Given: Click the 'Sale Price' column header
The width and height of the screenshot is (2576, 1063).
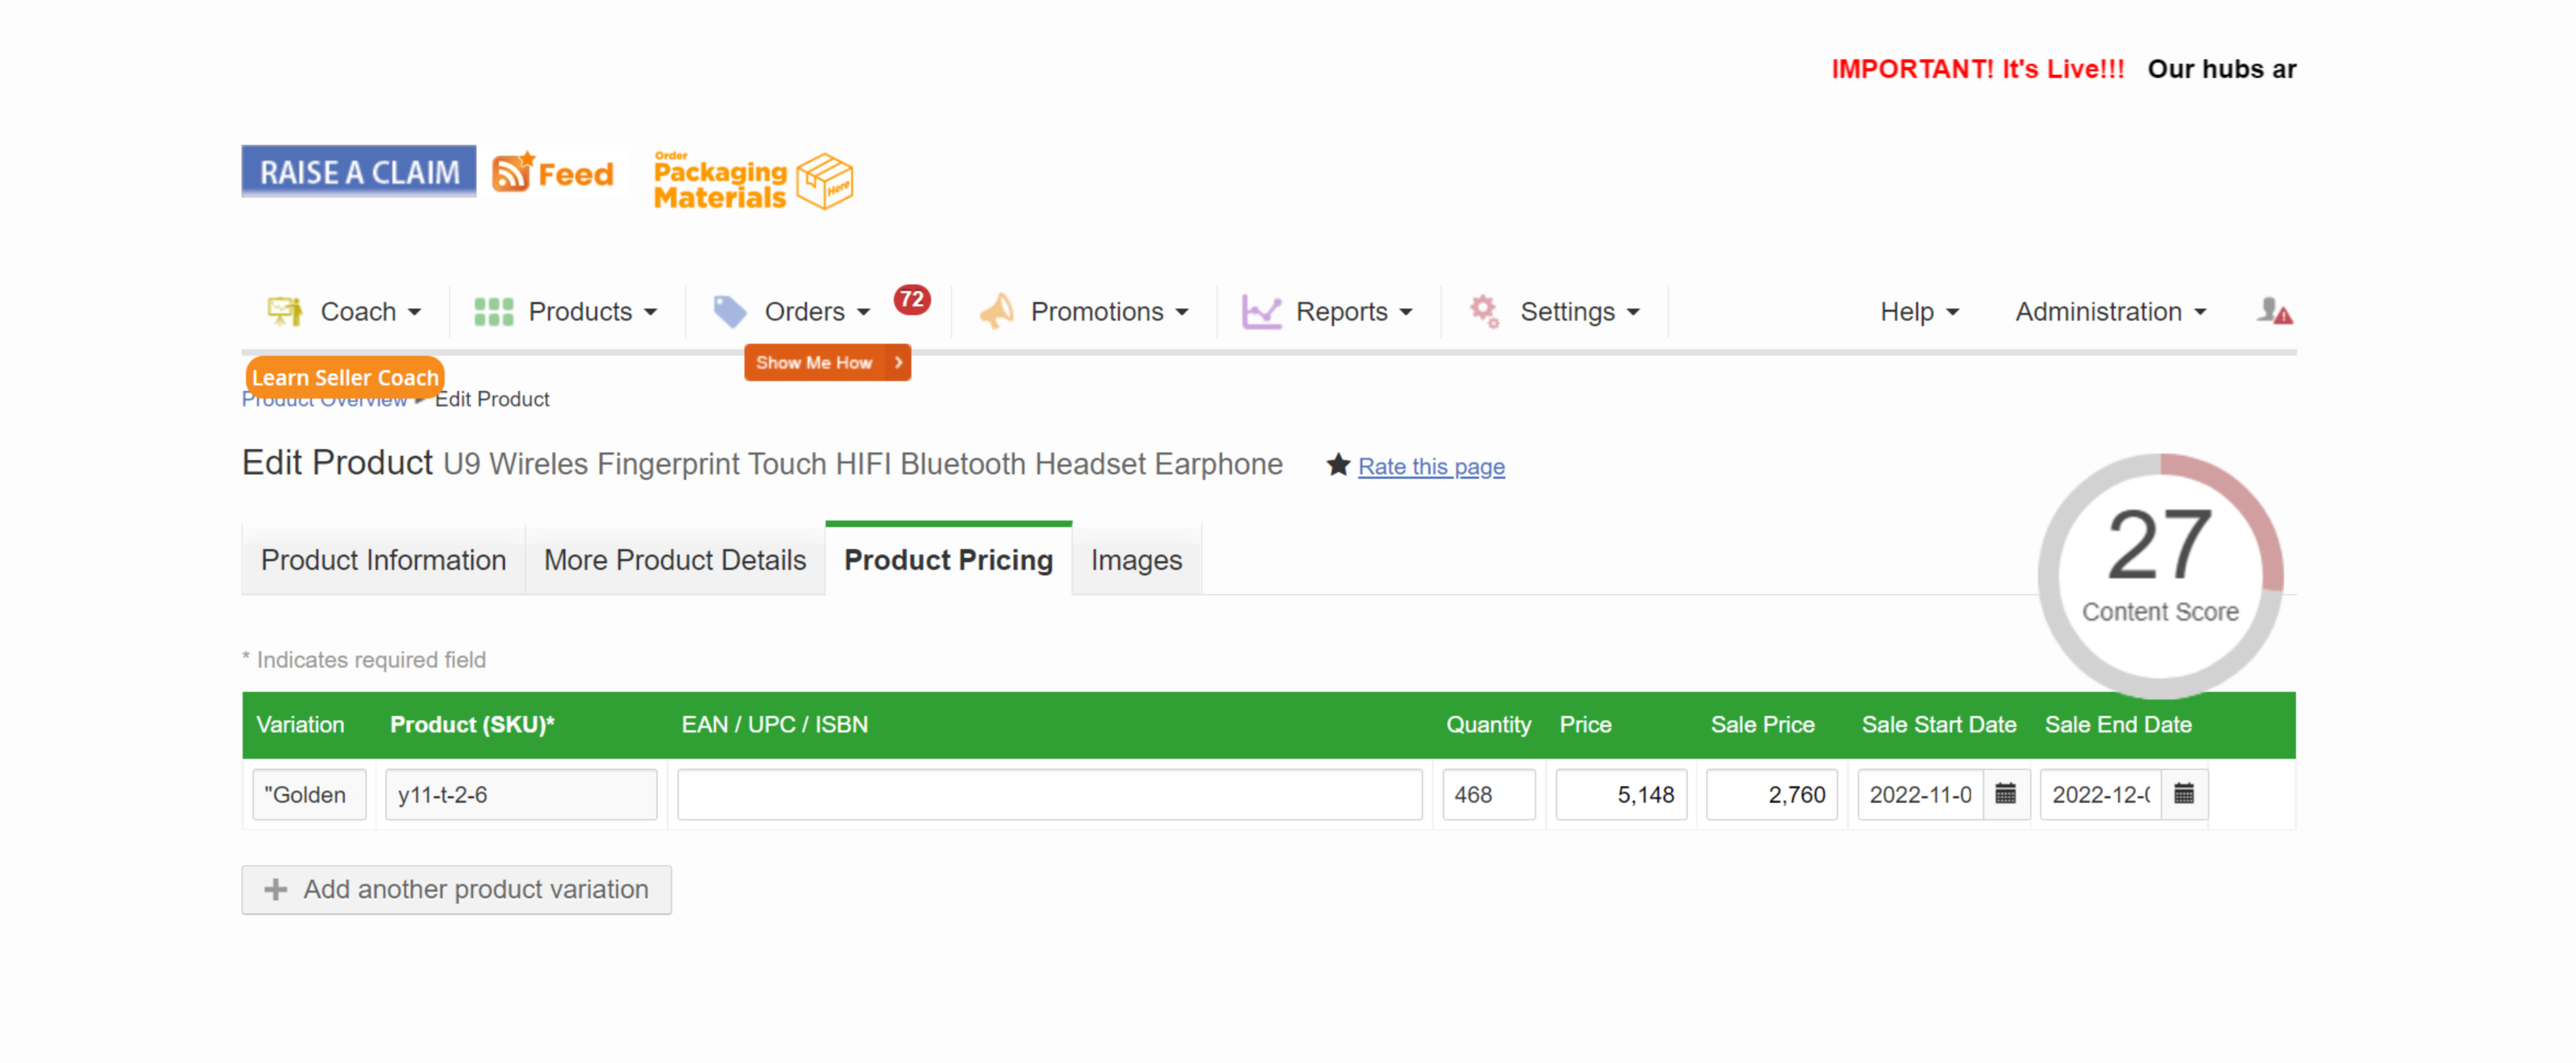Looking at the screenshot, I should point(1762,724).
